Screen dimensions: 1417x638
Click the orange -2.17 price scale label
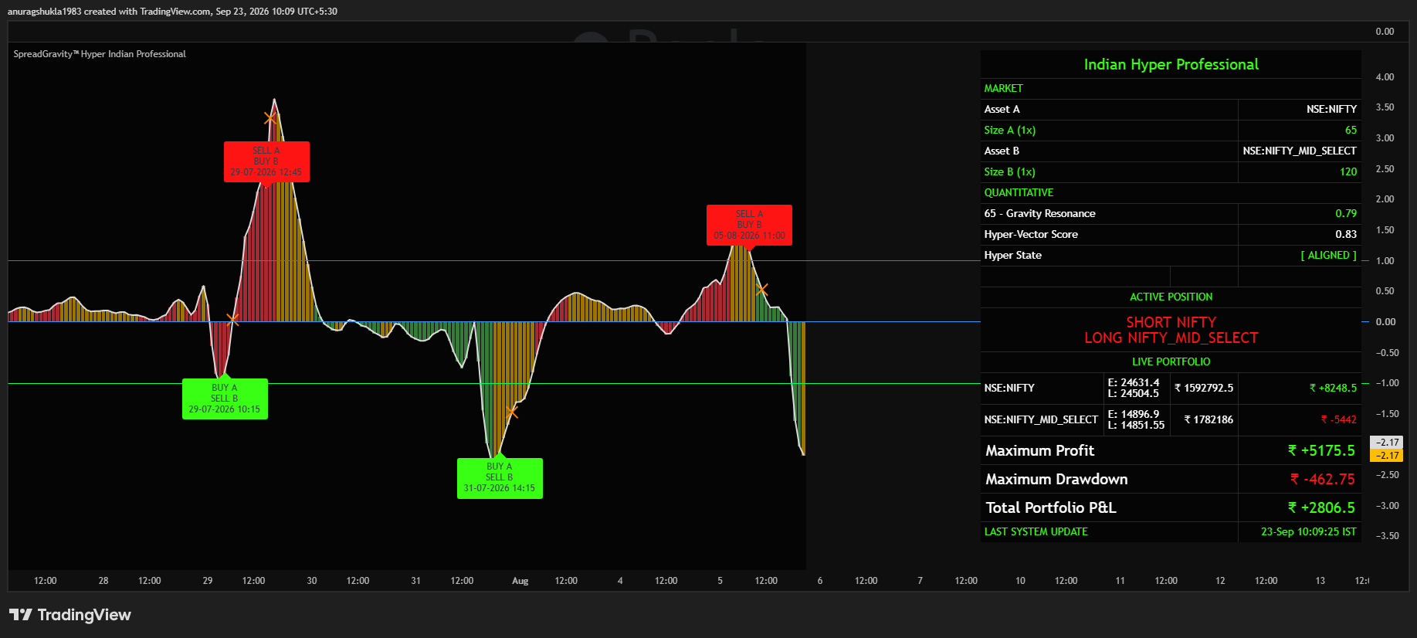[1387, 456]
